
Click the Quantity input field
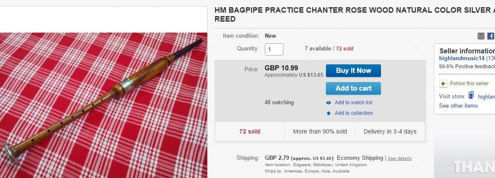click(x=274, y=49)
